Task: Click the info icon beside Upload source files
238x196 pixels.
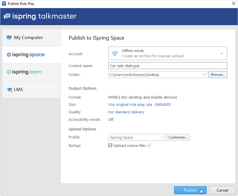Action: [149, 145]
